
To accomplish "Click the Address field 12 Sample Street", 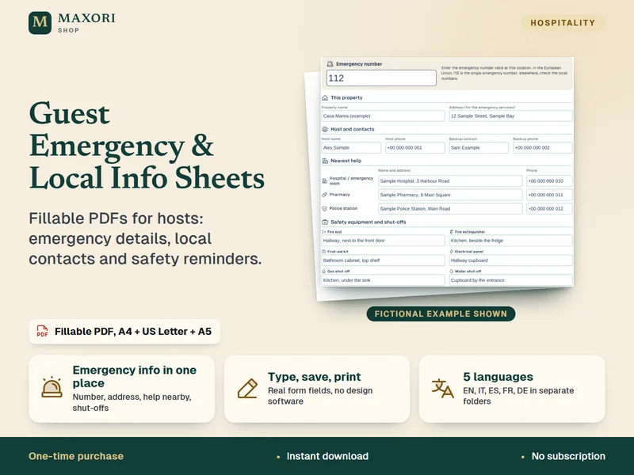I will [x=511, y=116].
